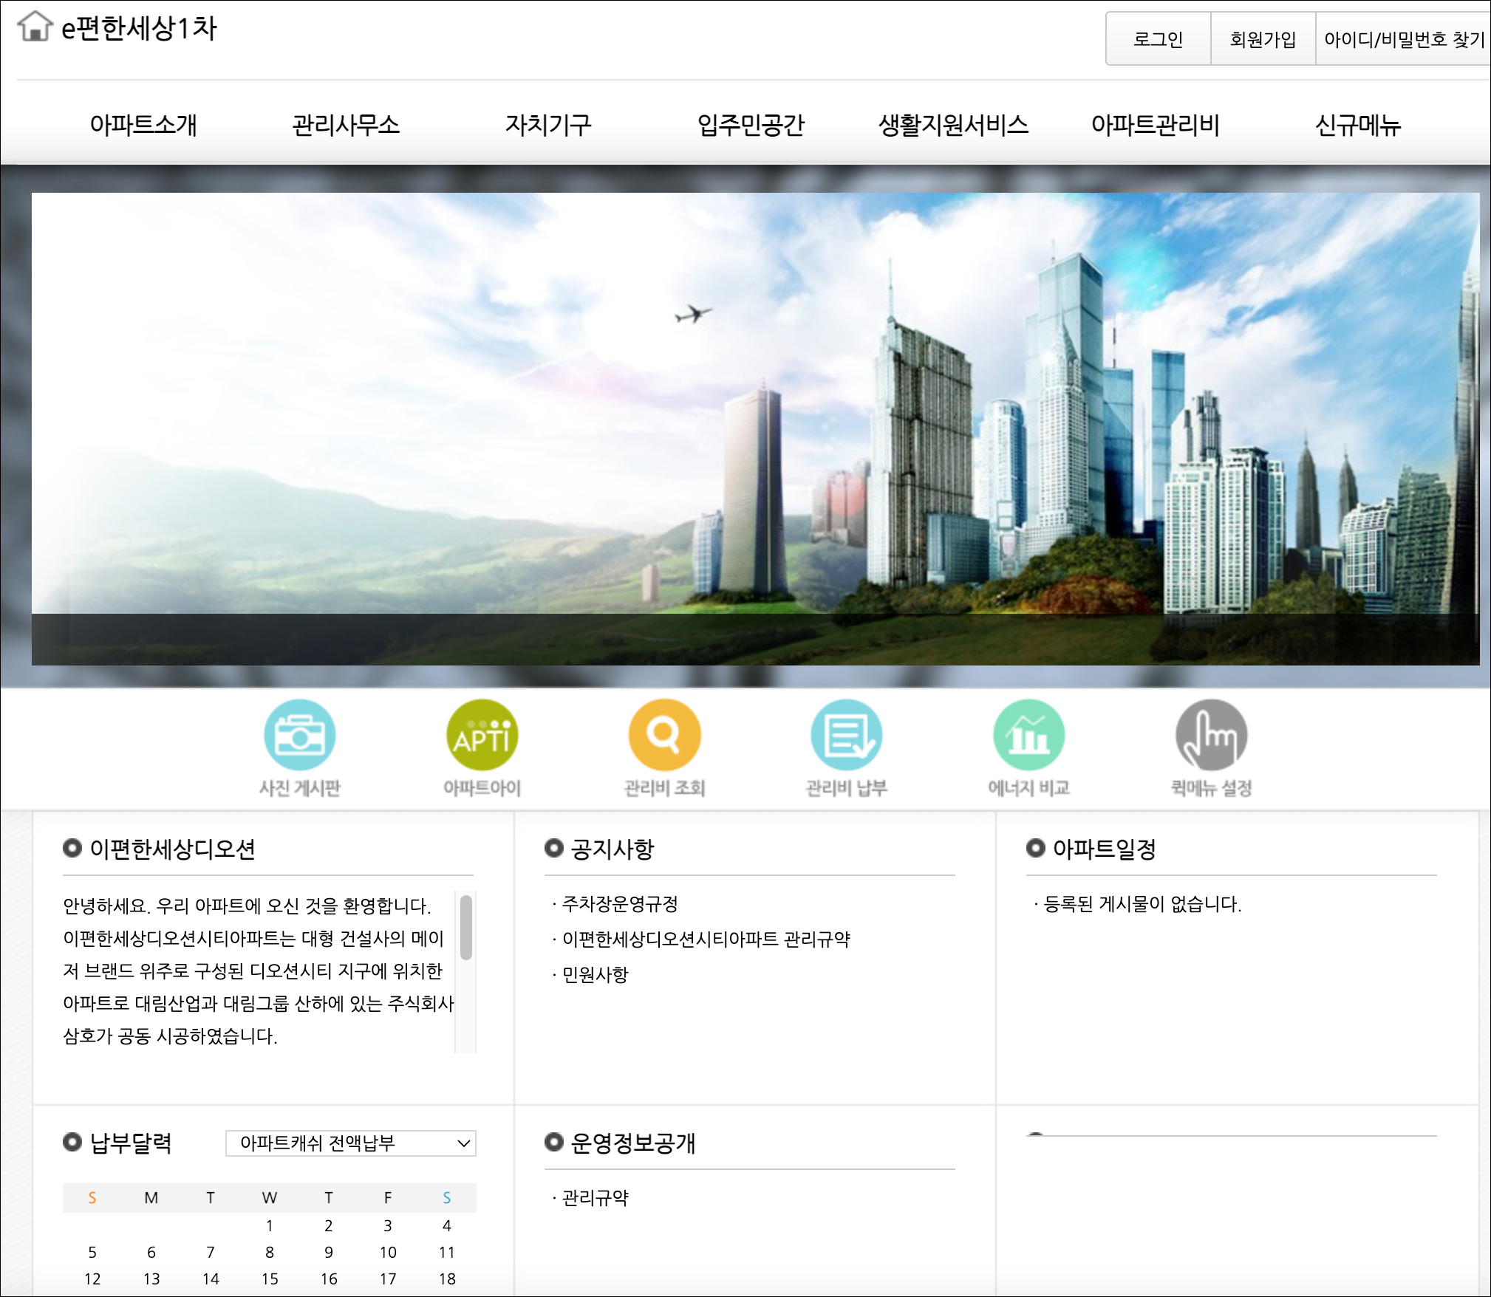This screenshot has height=1297, width=1491.
Task: Click the 퀵메뉴 설정 hand icon
Action: coord(1211,735)
